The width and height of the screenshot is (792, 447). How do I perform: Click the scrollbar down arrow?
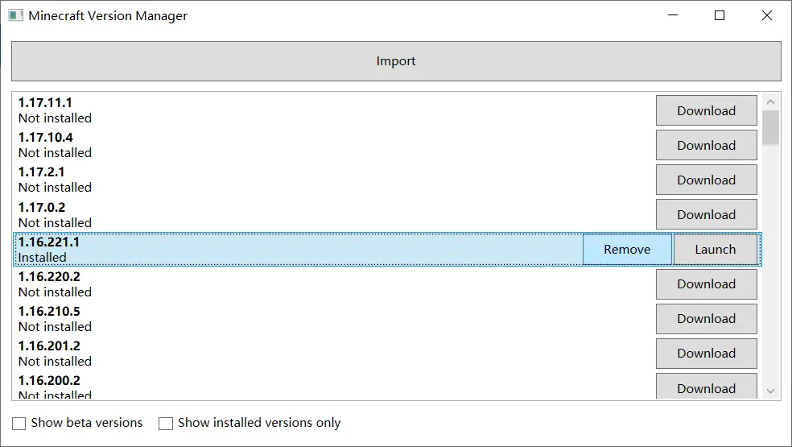[770, 391]
